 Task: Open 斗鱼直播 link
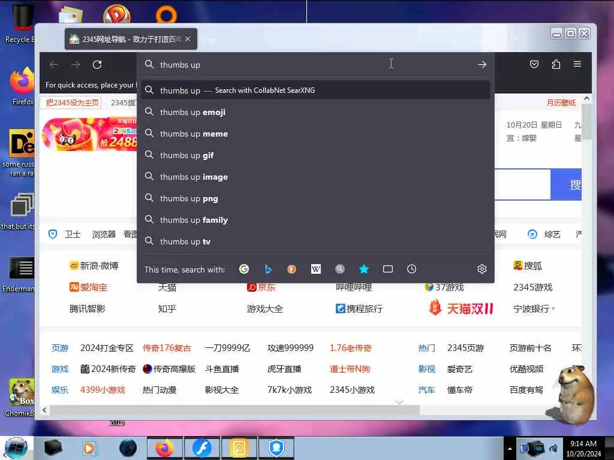coord(222,369)
